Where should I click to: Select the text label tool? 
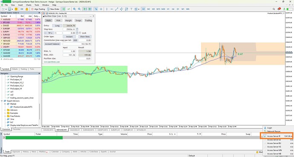(131, 9)
